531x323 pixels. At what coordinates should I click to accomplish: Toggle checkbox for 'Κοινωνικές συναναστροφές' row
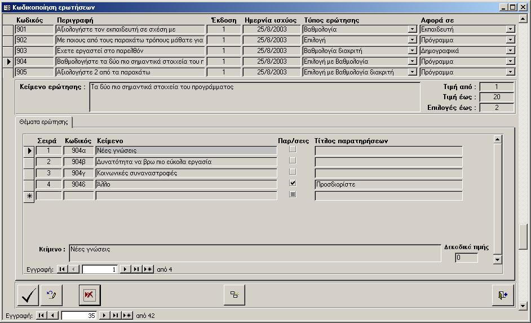[x=292, y=172]
